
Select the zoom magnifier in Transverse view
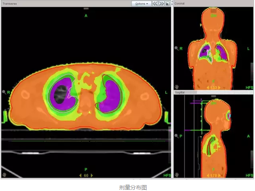[x=4, y=92]
